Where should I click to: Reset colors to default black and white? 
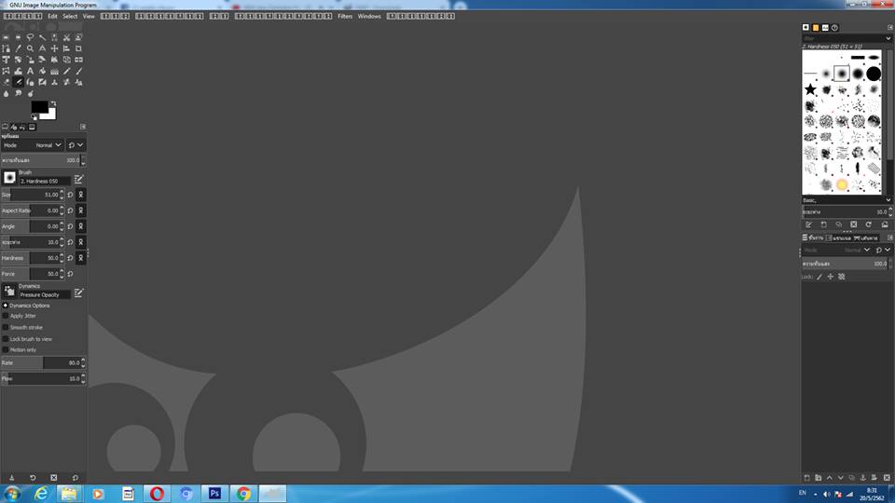(34, 117)
